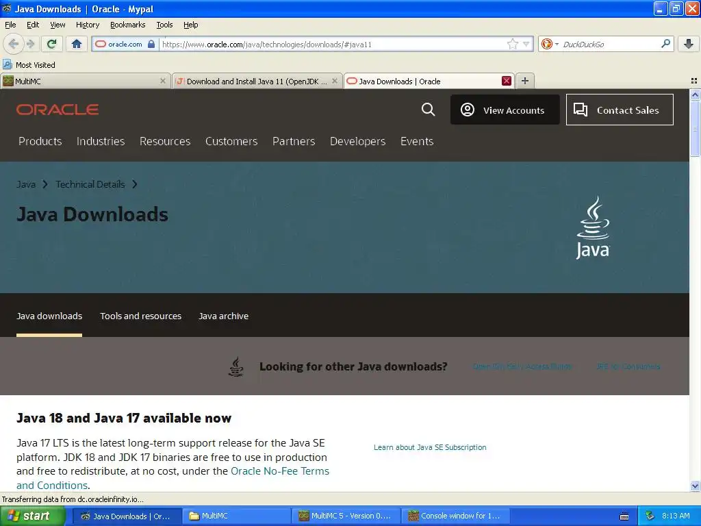The image size is (701, 526).
Task: Close the MultiMC browser tab
Action: click(x=163, y=81)
